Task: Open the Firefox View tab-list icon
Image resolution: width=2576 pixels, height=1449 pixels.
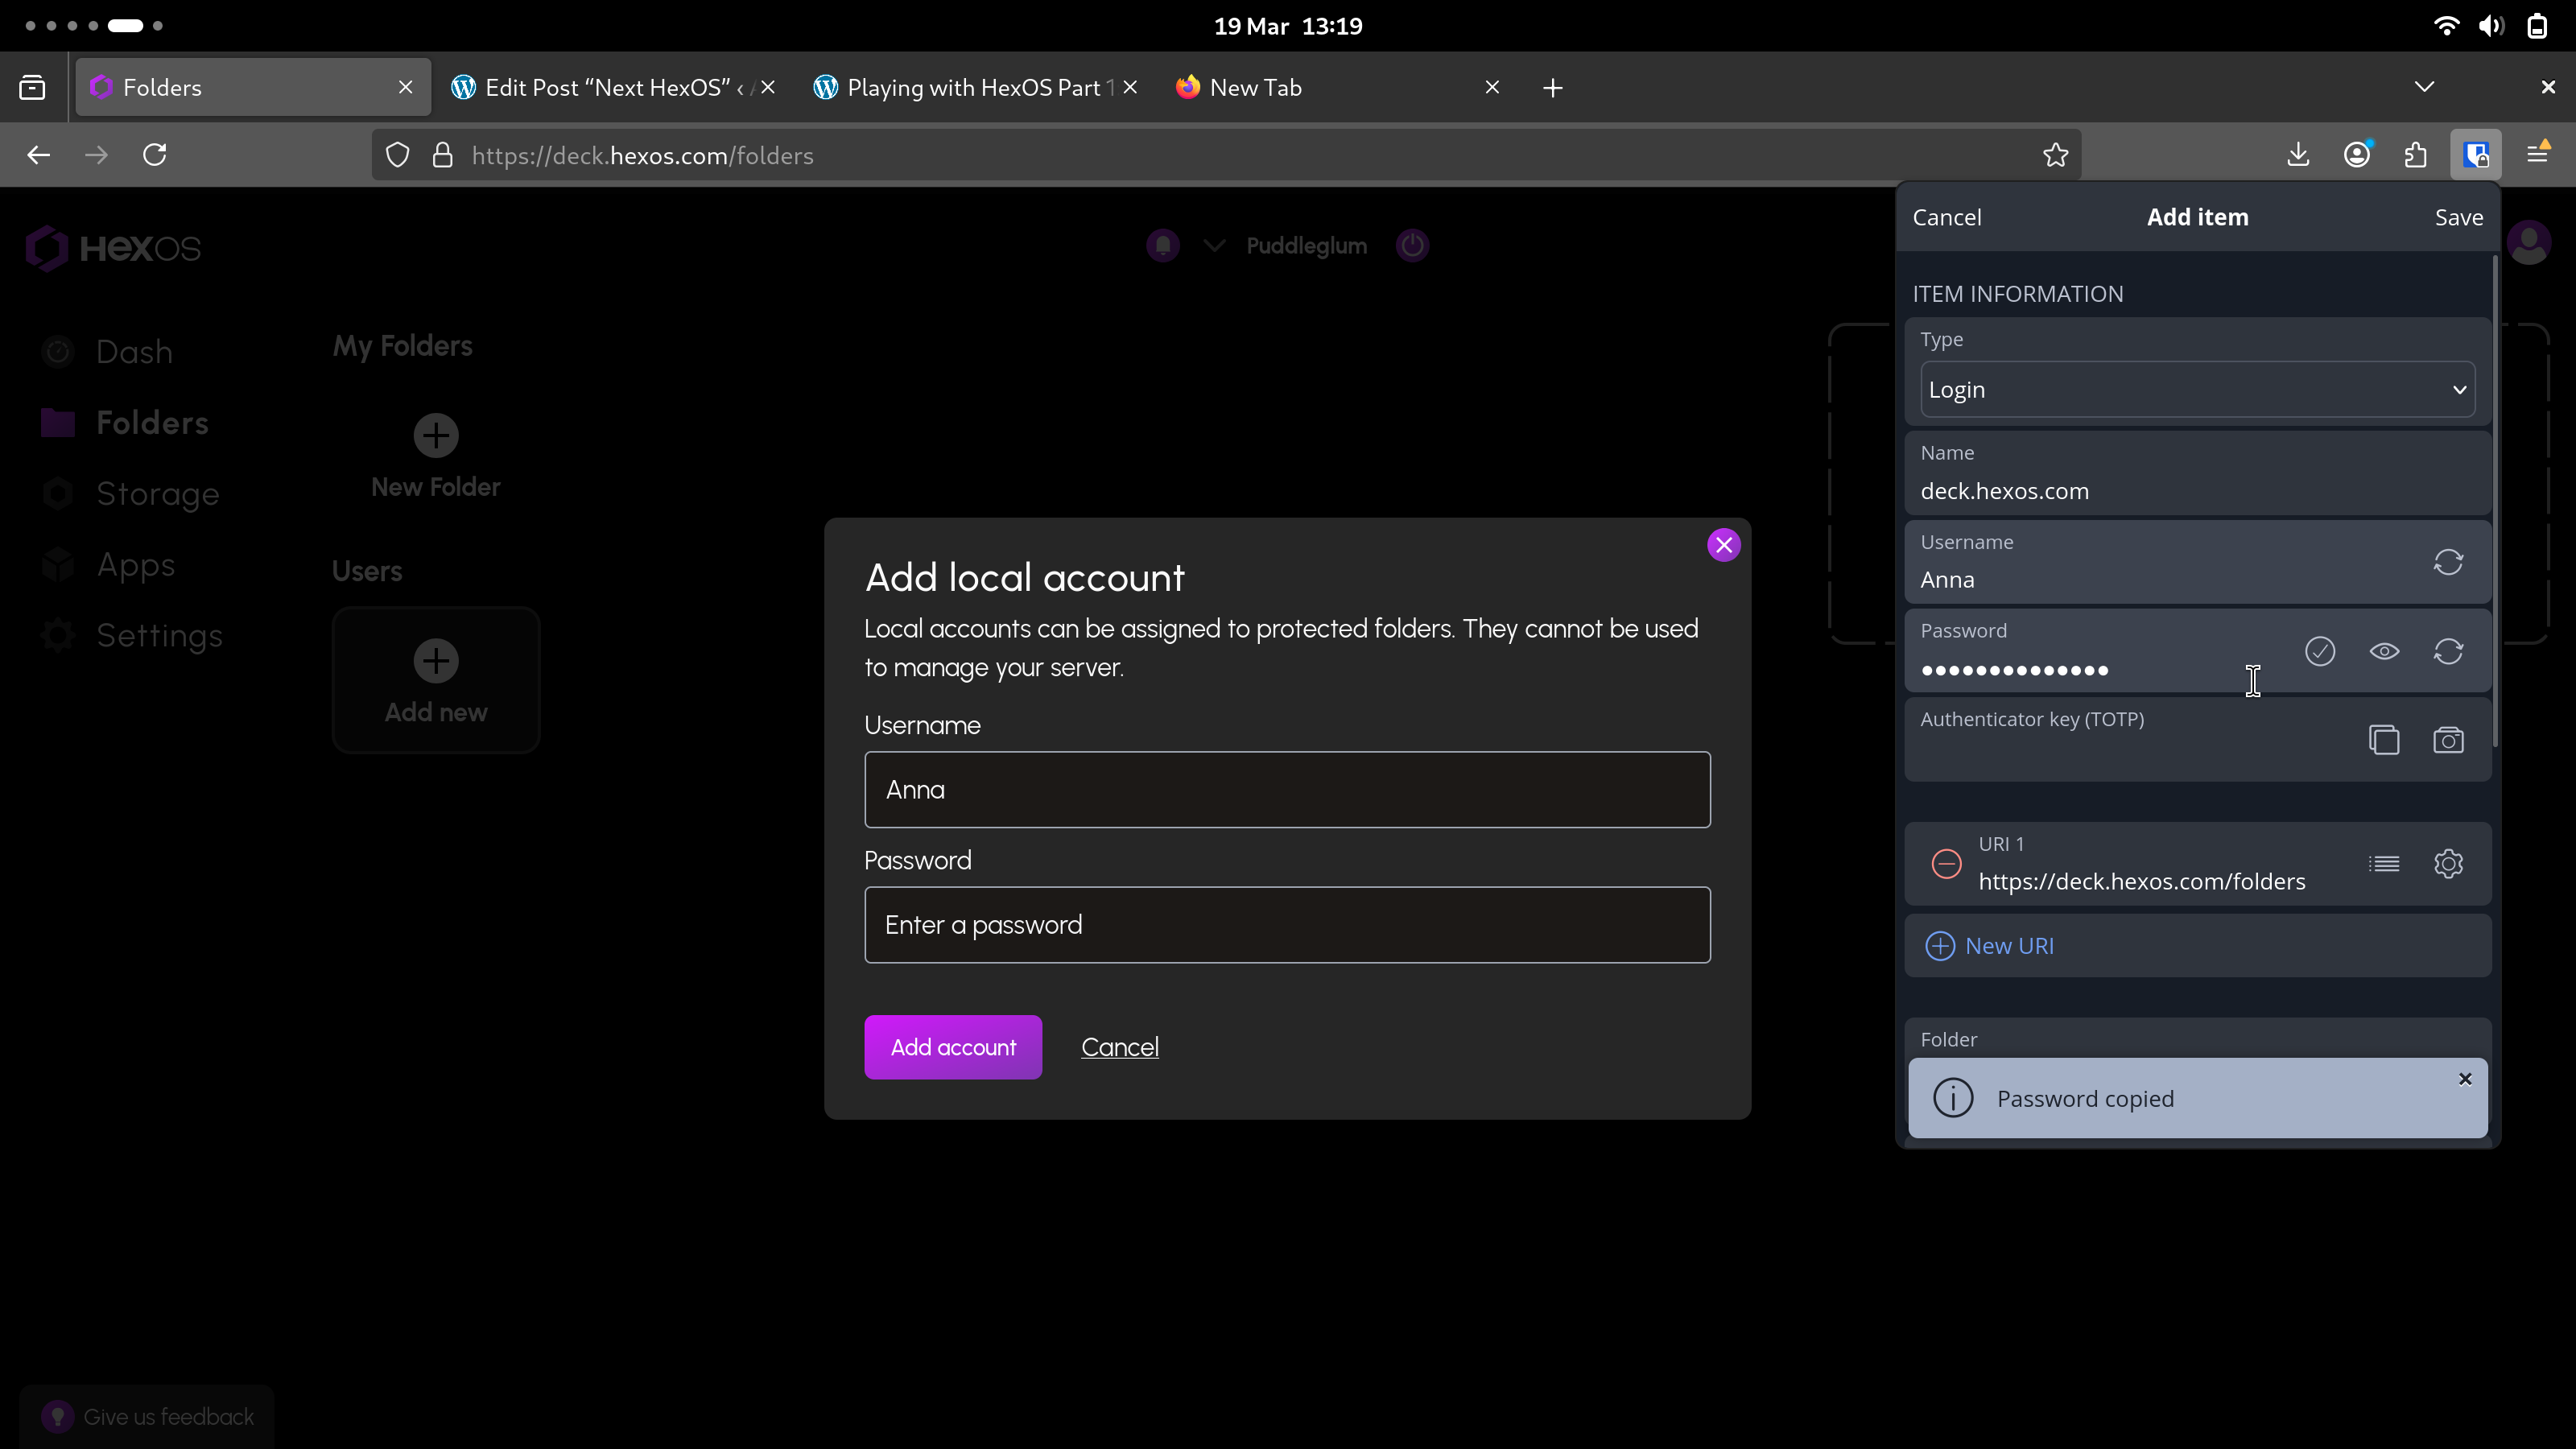Action: [x=32, y=88]
